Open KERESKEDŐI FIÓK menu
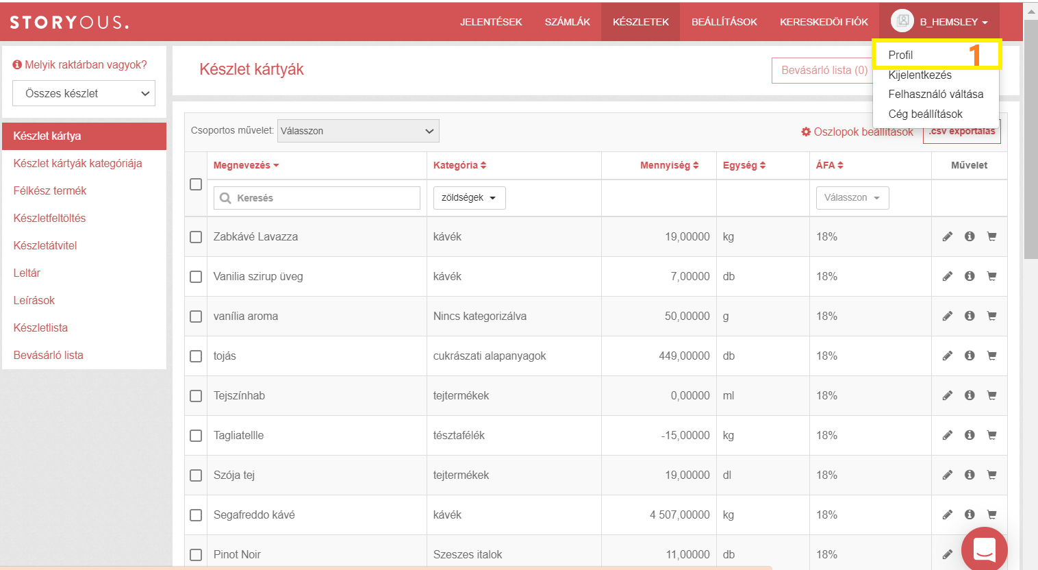The image size is (1038, 570). (824, 22)
